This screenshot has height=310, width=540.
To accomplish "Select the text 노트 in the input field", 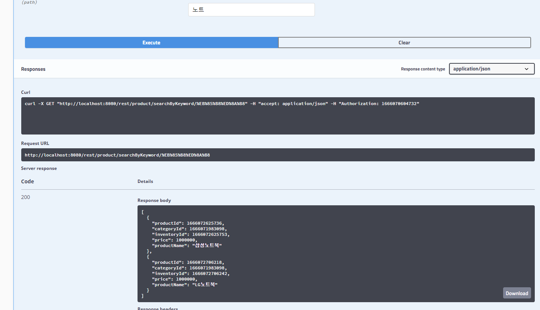I will click(x=198, y=9).
